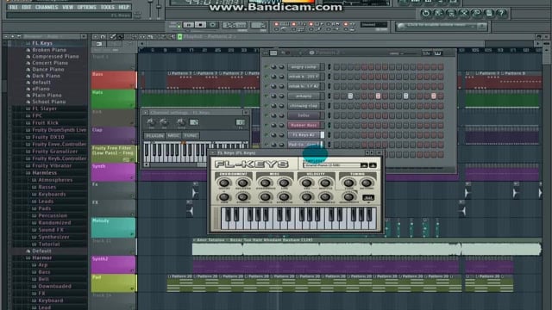Open the step sequencer keyboard editor icon

pyautogui.click(x=437, y=53)
